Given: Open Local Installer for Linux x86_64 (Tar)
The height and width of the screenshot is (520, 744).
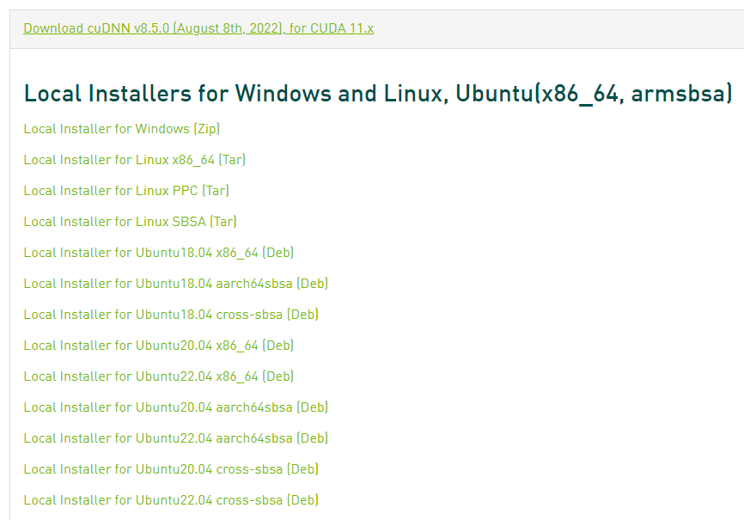Looking at the screenshot, I should tap(134, 160).
